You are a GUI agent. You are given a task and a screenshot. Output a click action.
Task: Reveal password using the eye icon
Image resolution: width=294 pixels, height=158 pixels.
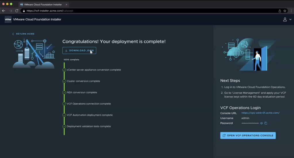pyautogui.click(x=262, y=123)
